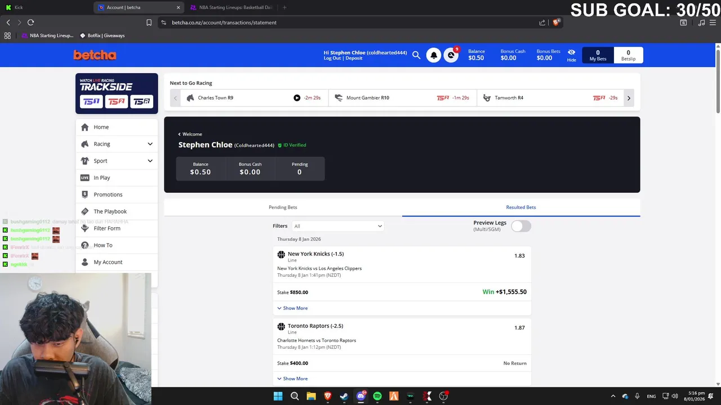Play Charles Town R9 video icon
The image size is (721, 405).
coord(297,98)
